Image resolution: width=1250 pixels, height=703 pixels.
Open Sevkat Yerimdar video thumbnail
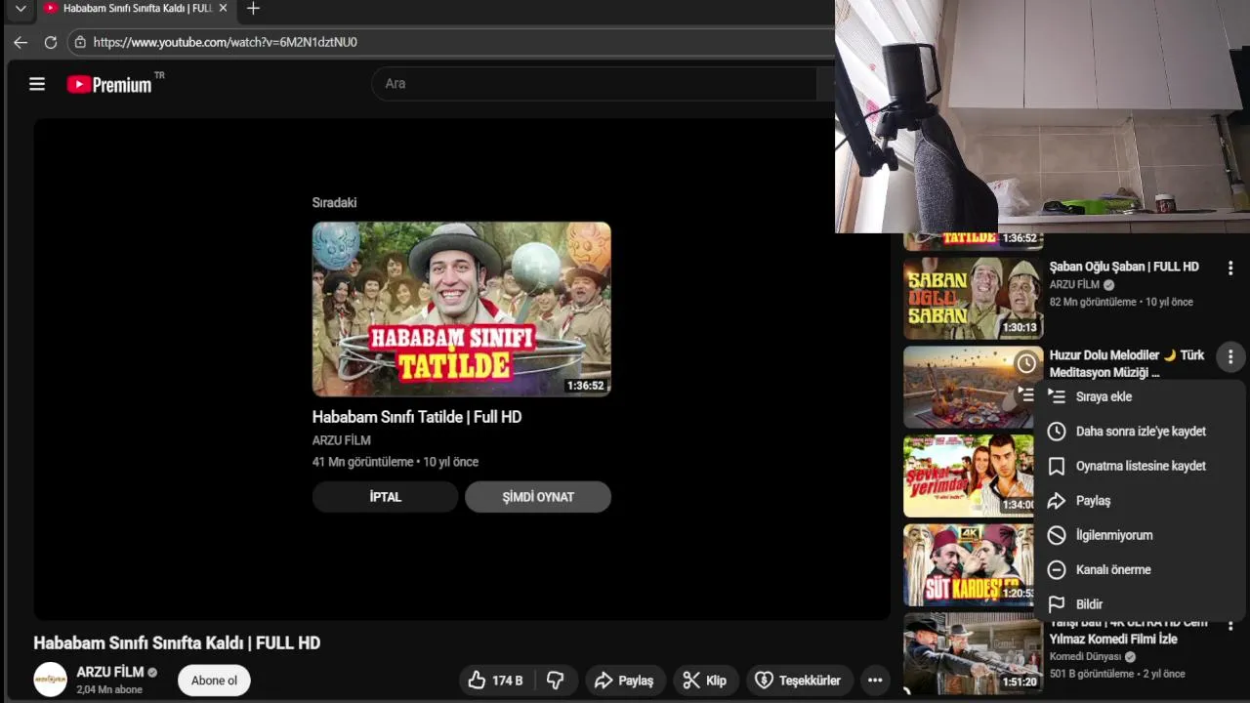point(968,476)
